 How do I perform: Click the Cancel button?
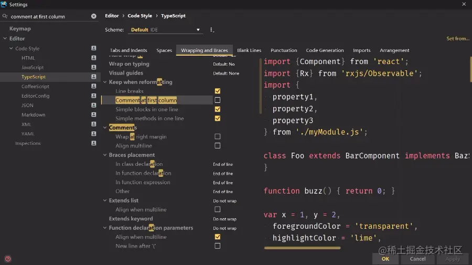[x=417, y=259]
